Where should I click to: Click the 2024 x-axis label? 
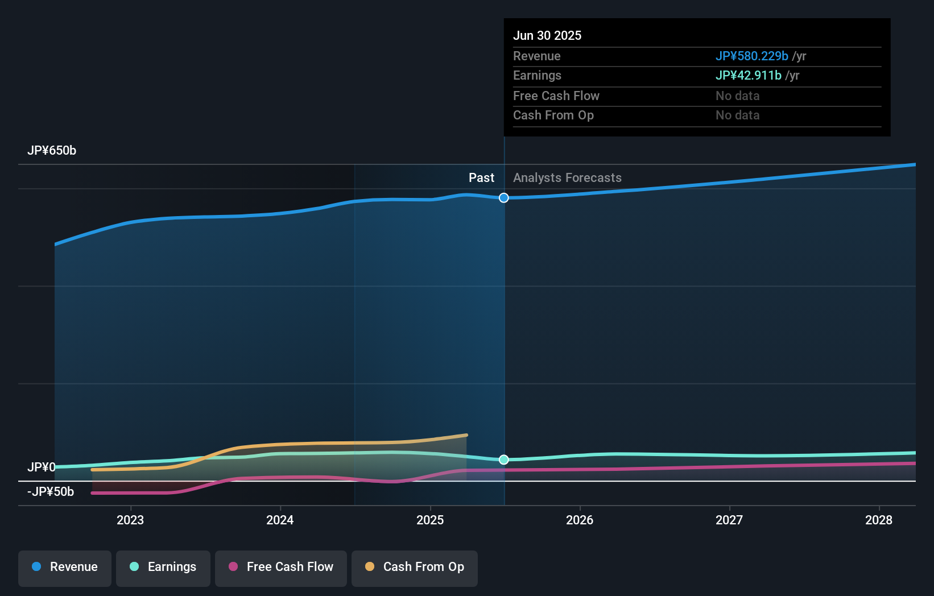click(x=280, y=520)
